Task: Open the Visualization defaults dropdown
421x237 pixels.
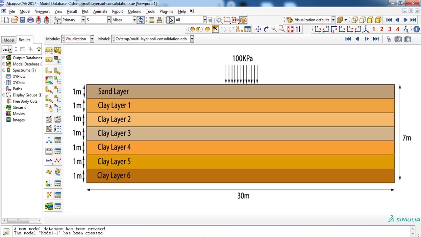Action: (x=333, y=20)
